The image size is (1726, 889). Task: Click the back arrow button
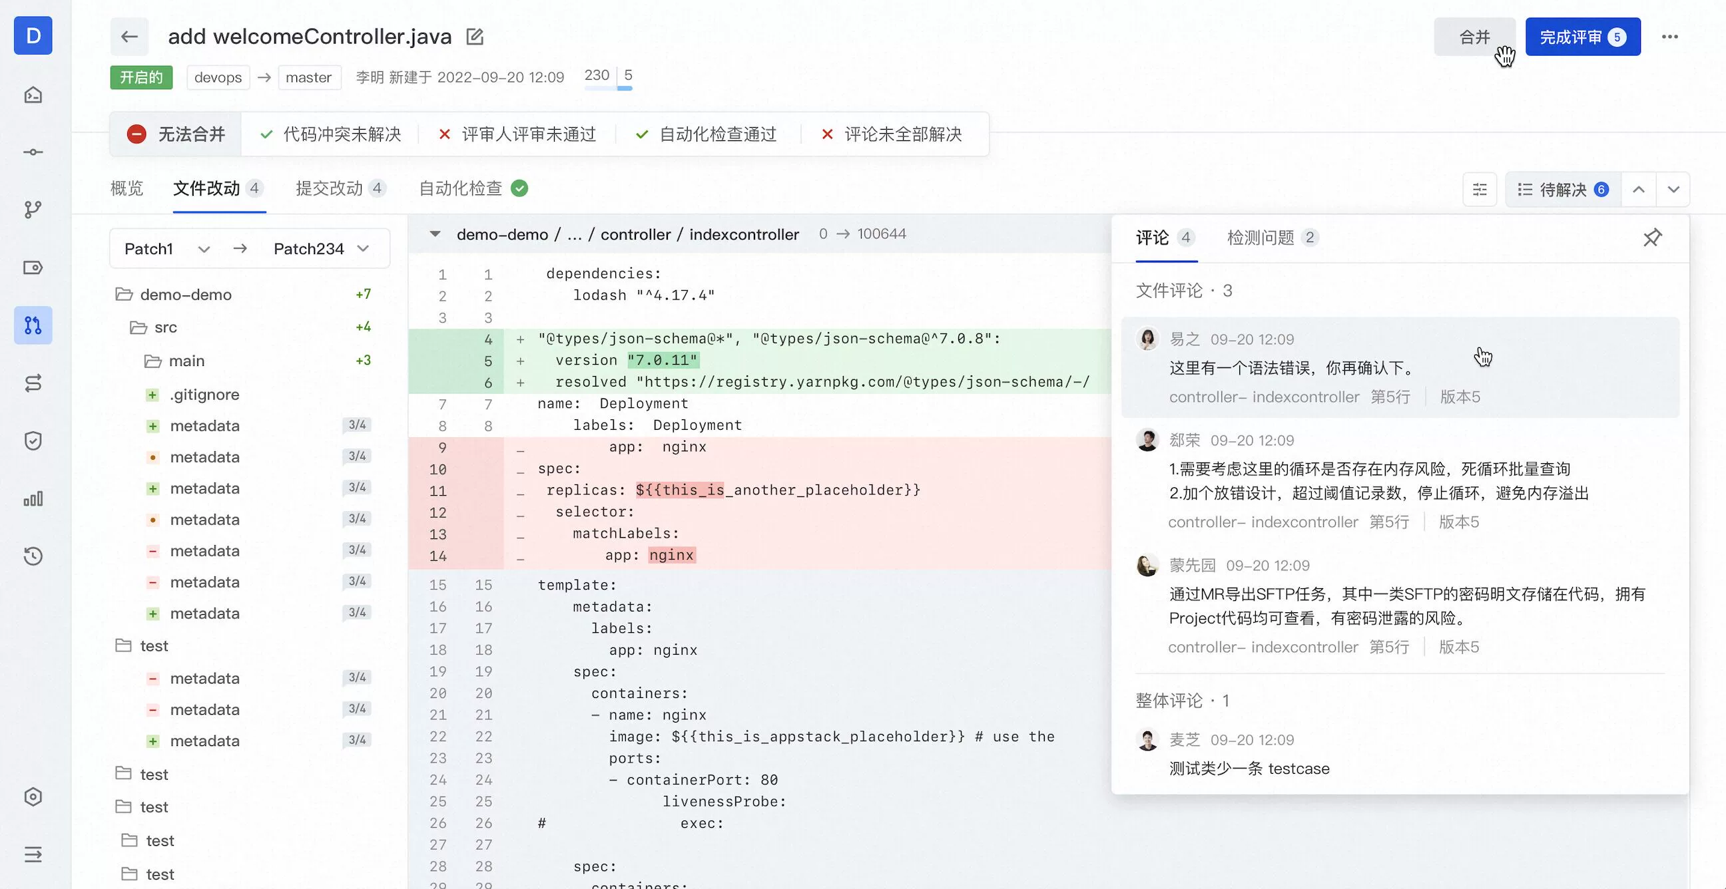pos(129,37)
